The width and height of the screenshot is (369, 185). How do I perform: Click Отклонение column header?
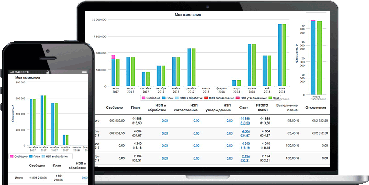click(315, 108)
